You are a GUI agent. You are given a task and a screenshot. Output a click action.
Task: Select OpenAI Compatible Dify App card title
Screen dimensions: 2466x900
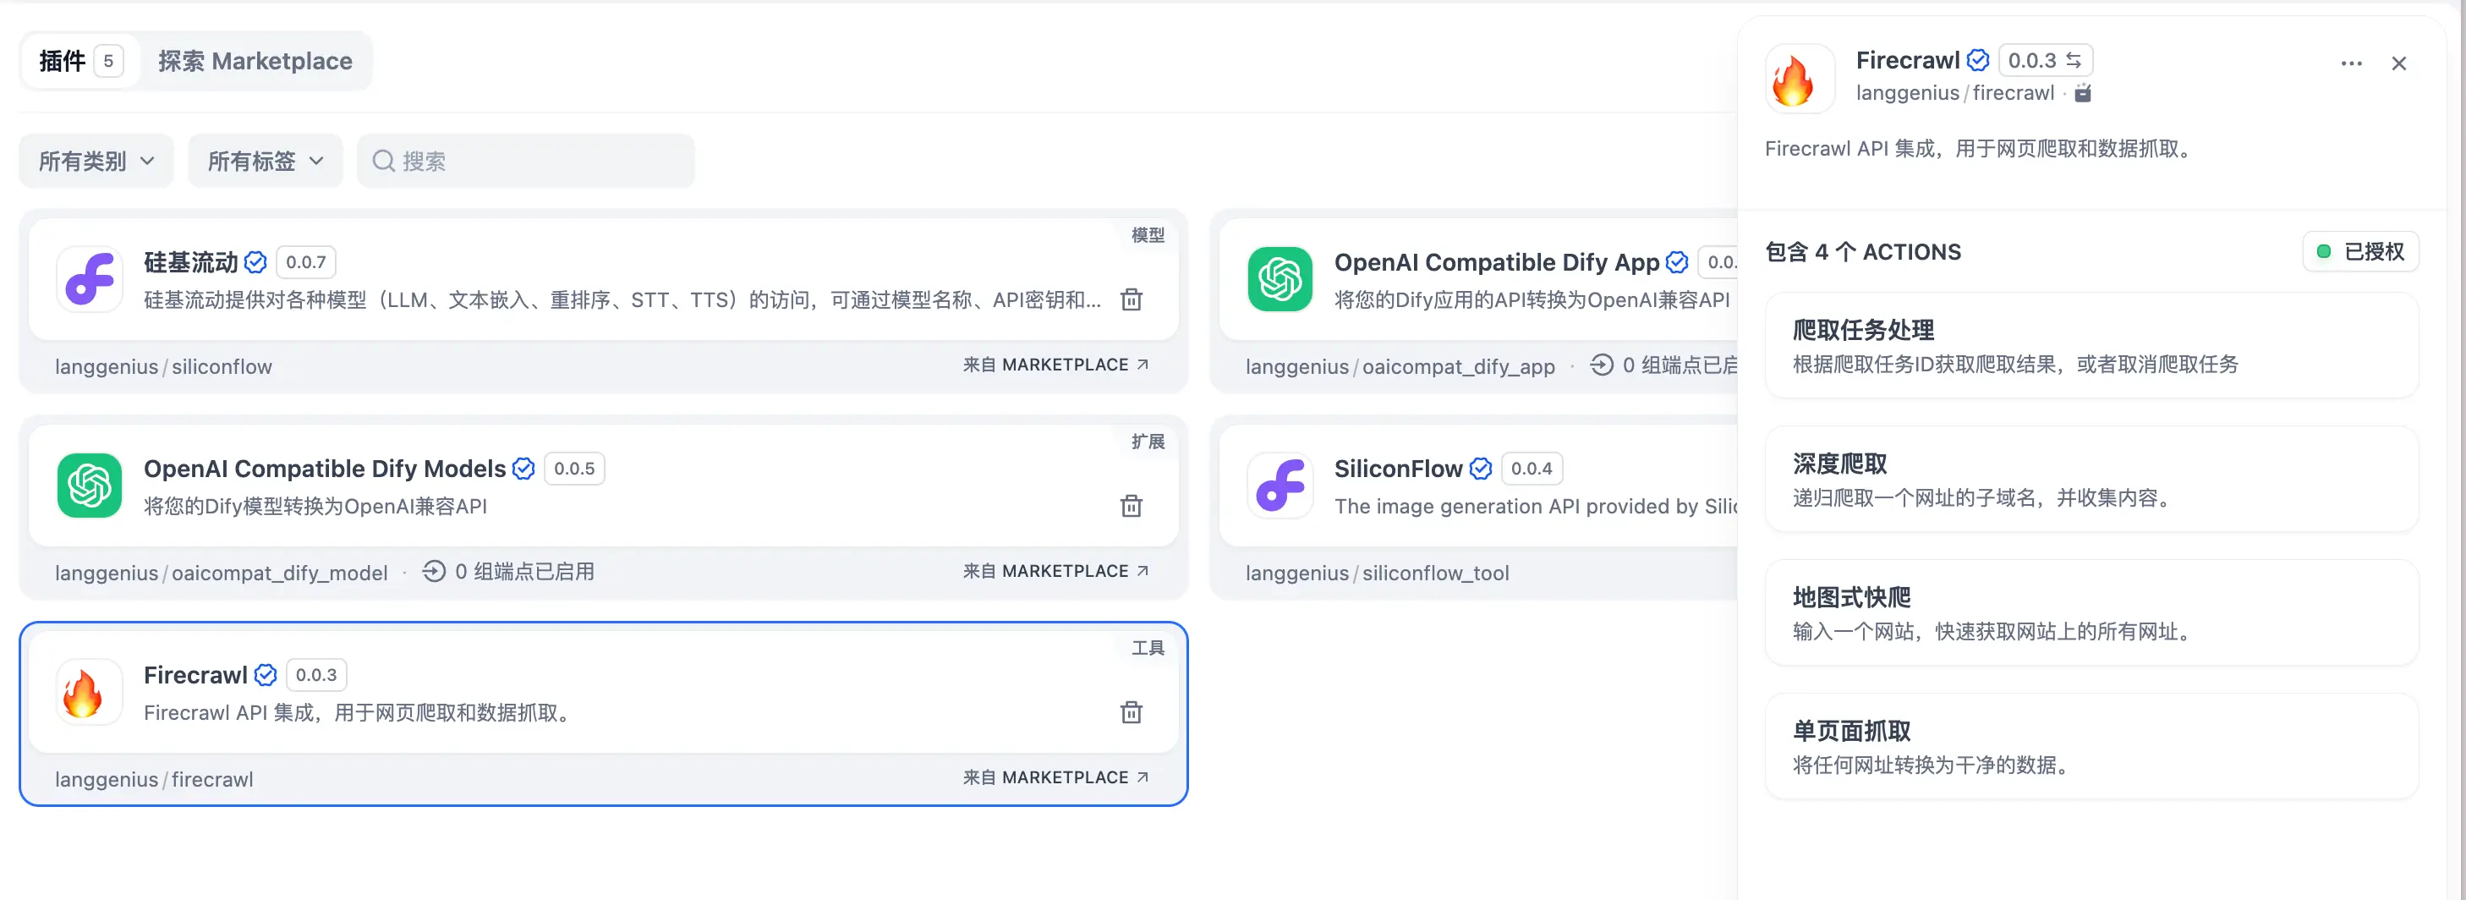coord(1496,262)
